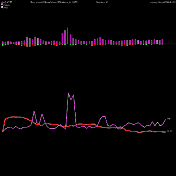Screen dimensions: 176x176
Task: Click the Volume legend color swatch
Action: tap(2, 4)
